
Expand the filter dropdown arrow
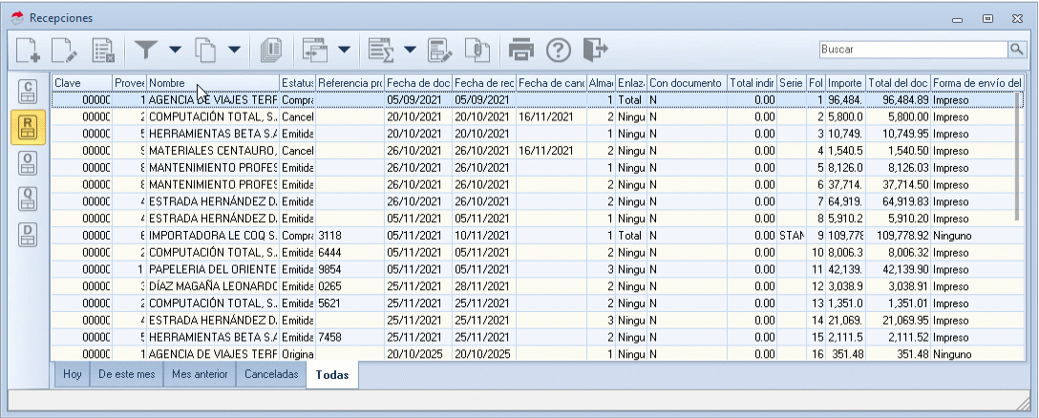[x=175, y=49]
